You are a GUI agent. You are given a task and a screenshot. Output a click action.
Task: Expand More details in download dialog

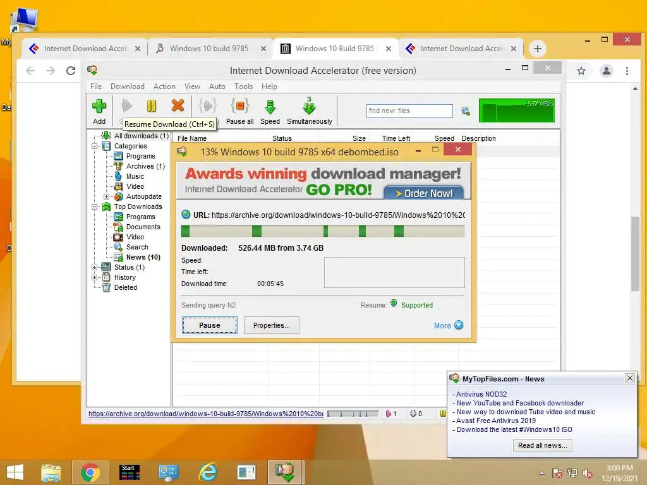point(449,325)
